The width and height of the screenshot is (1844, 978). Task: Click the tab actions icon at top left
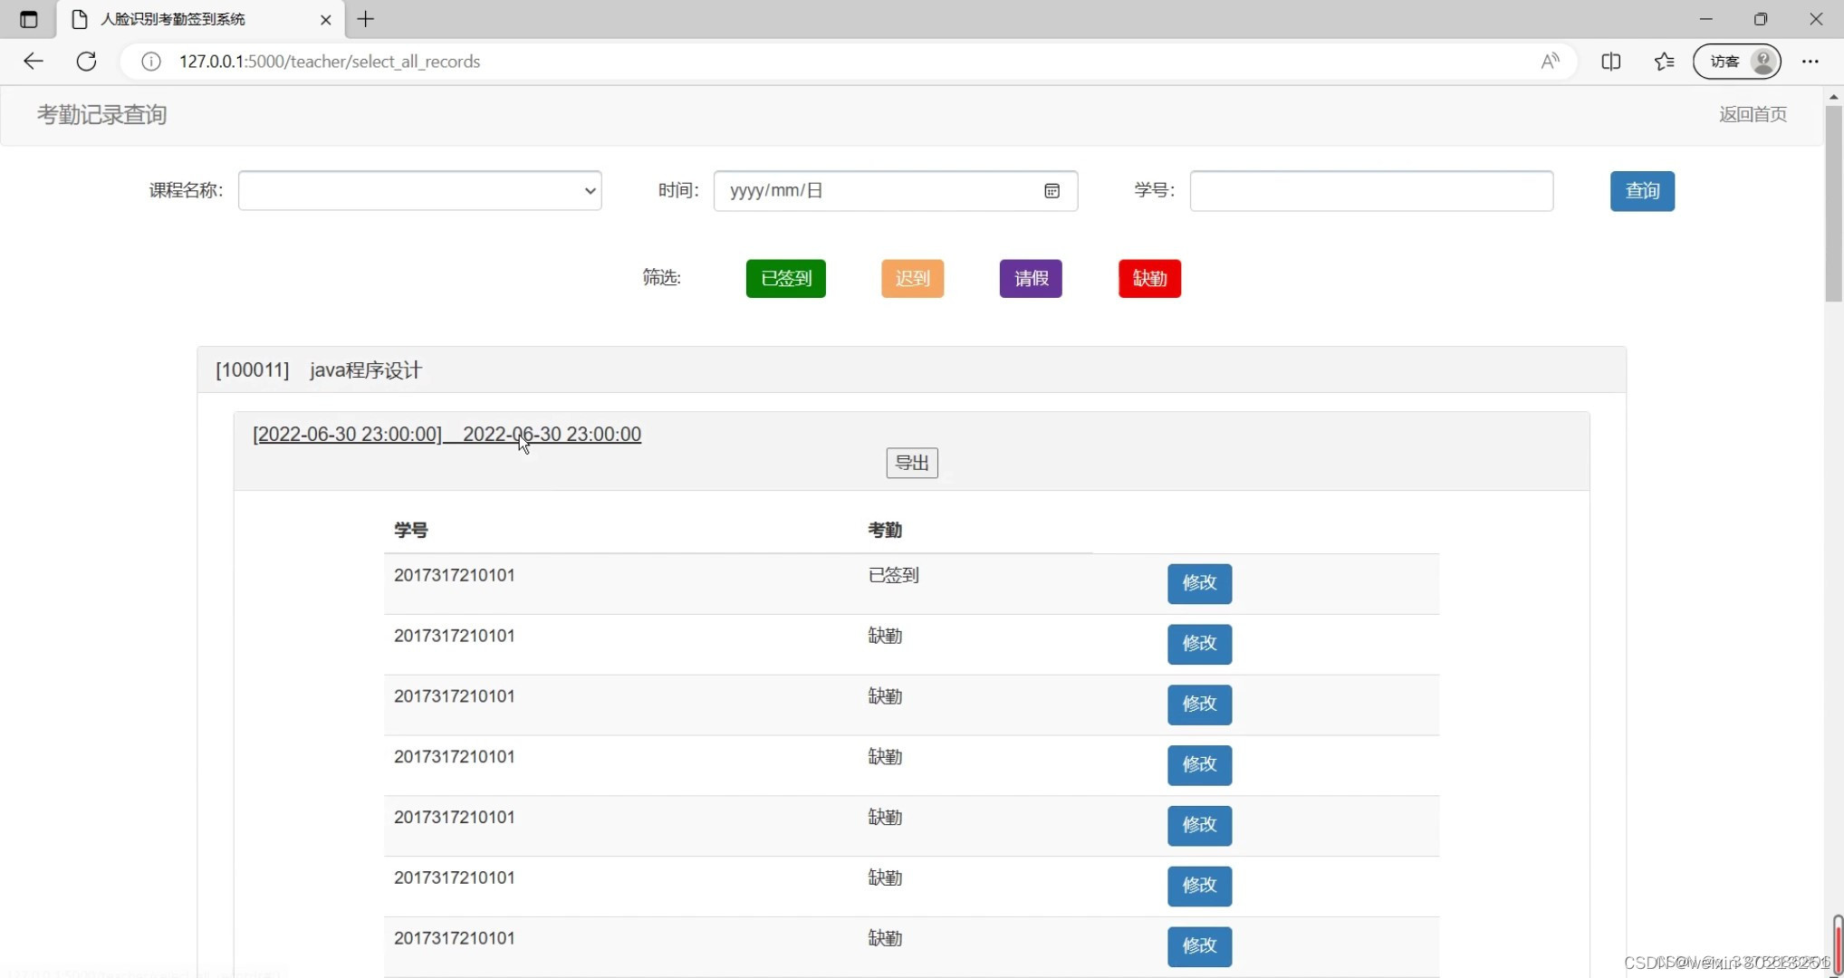[x=28, y=19]
